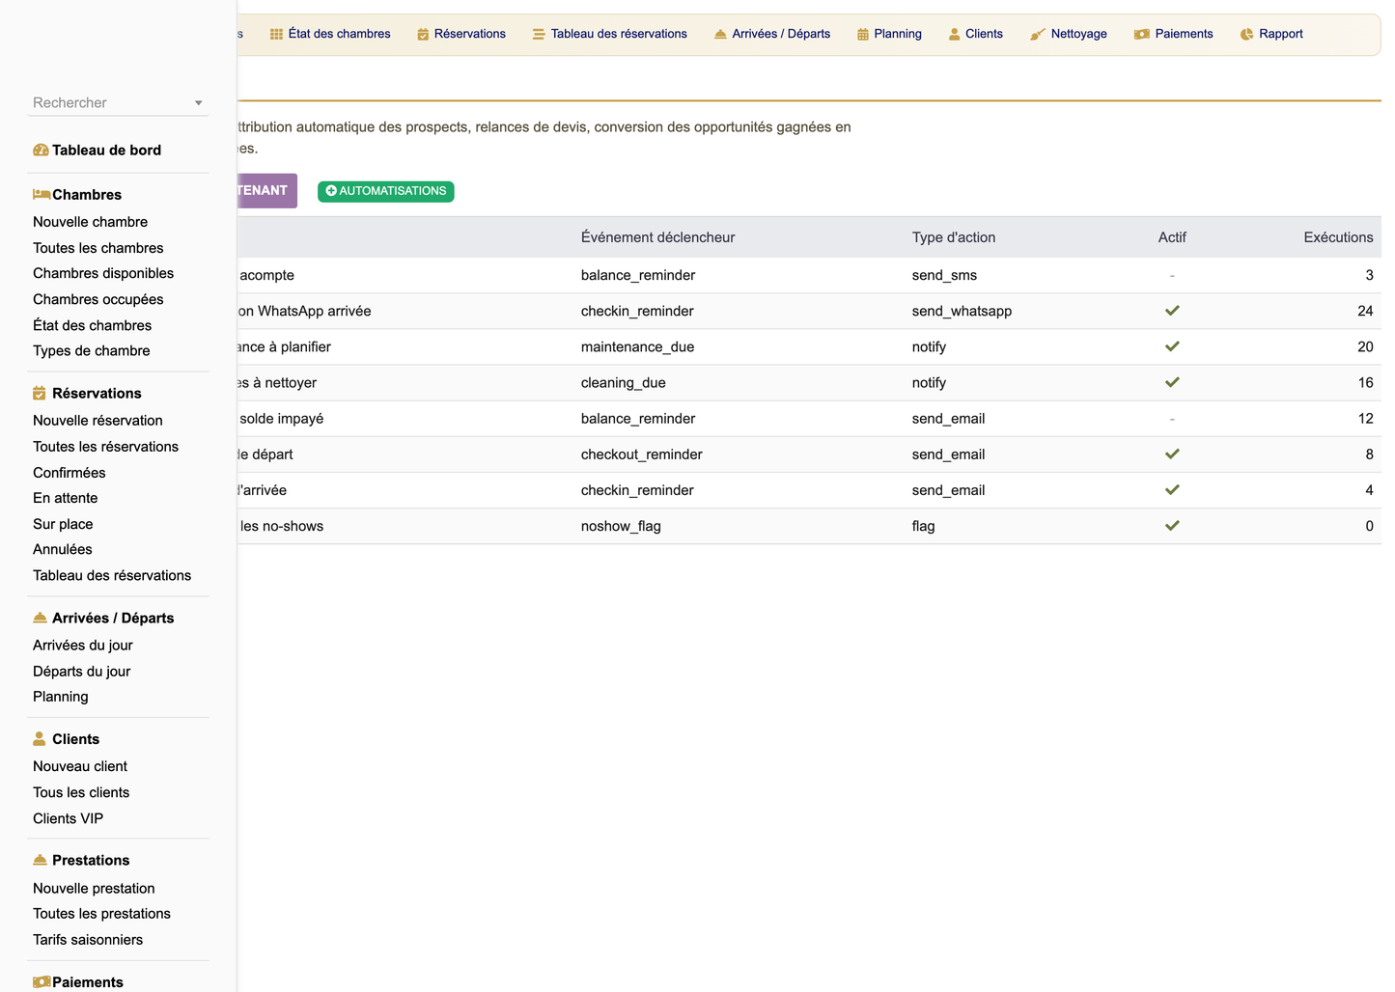Open Tarifs saisonniers link

click(x=88, y=940)
